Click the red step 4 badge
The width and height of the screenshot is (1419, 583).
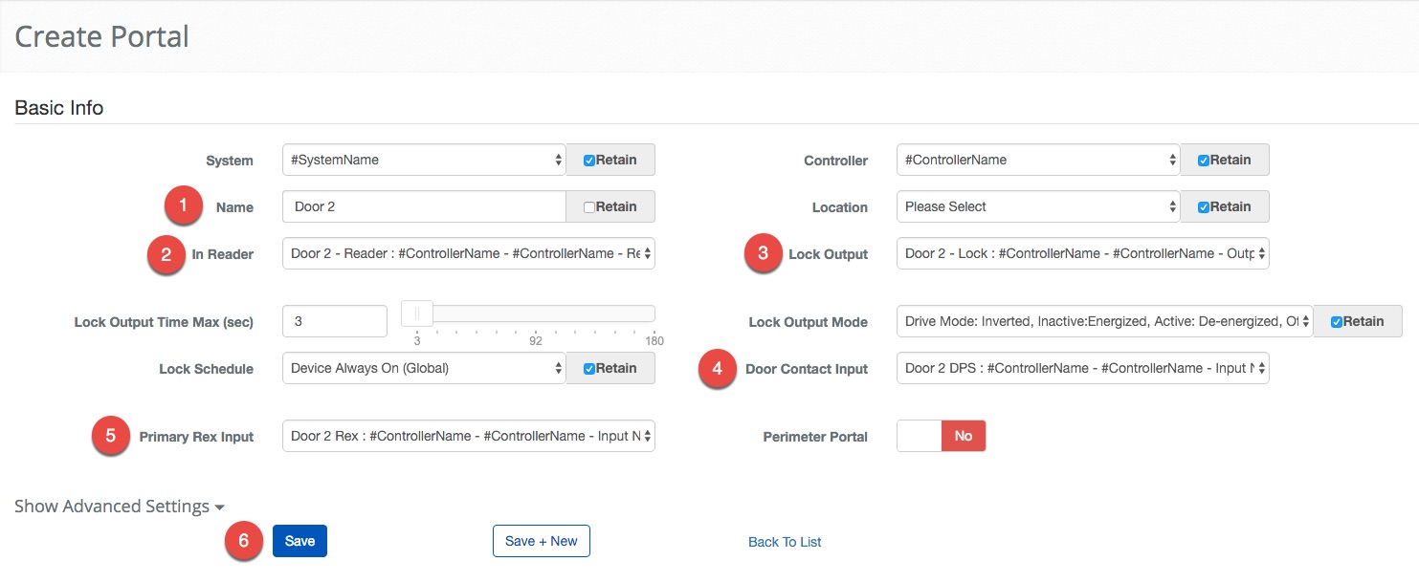coord(718,369)
